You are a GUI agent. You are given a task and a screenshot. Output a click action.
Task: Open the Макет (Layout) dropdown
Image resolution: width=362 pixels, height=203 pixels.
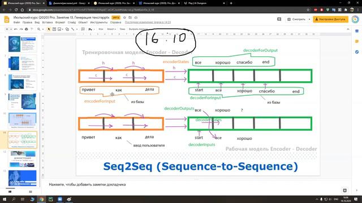(x=111, y=29)
